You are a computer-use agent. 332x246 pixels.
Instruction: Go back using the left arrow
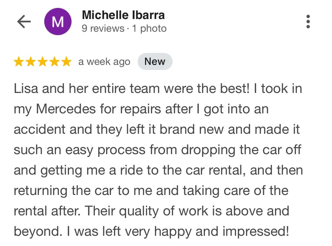coord(24,22)
